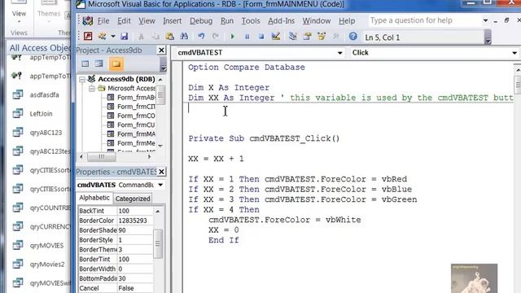Viewport: 521px width, 293px height.
Task: Click BackTint property value 100
Action: pyautogui.click(x=135, y=211)
